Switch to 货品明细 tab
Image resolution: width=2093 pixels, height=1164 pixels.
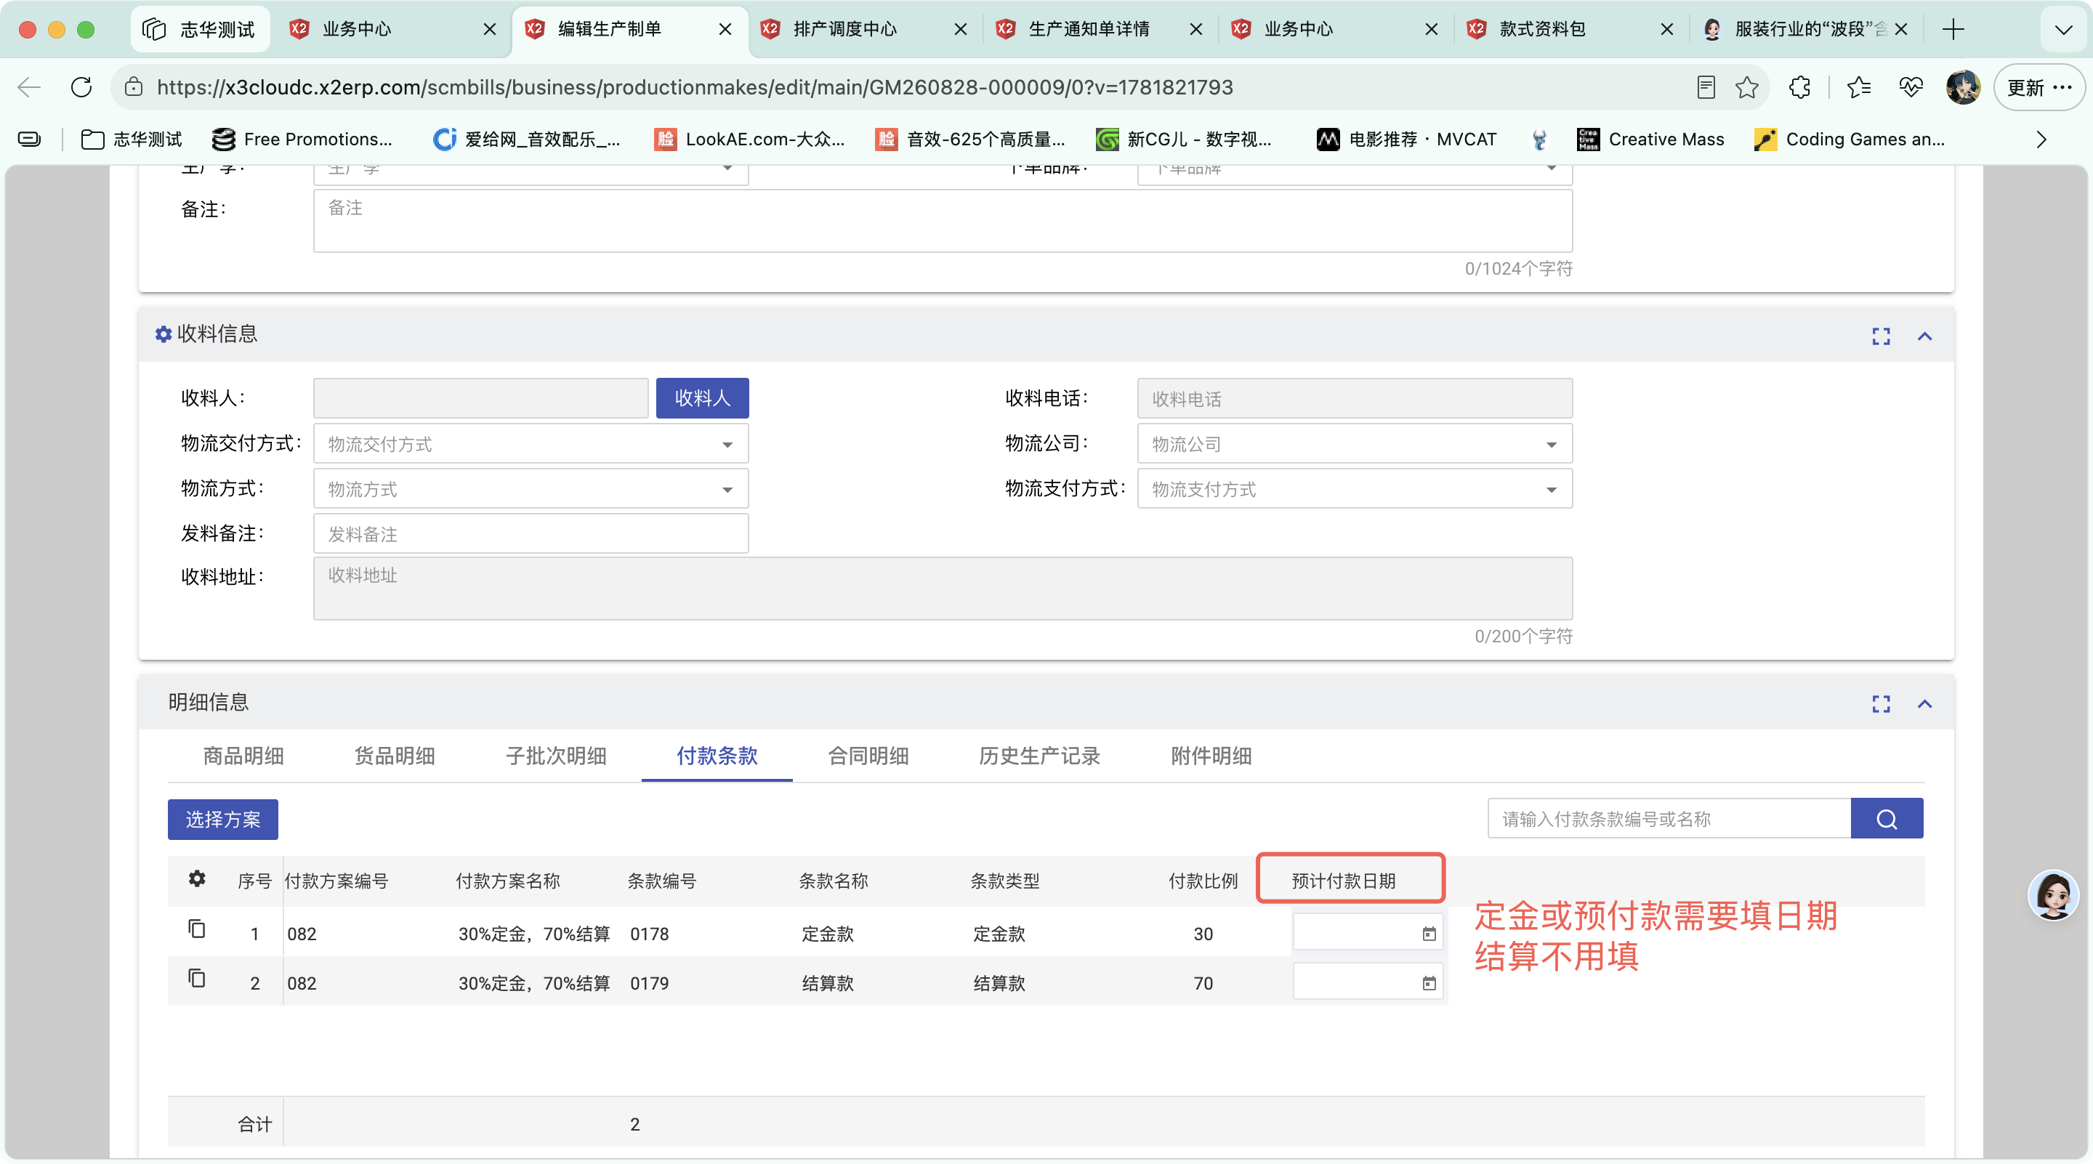(394, 756)
